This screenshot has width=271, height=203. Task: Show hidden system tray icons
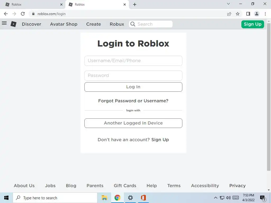tap(215, 198)
